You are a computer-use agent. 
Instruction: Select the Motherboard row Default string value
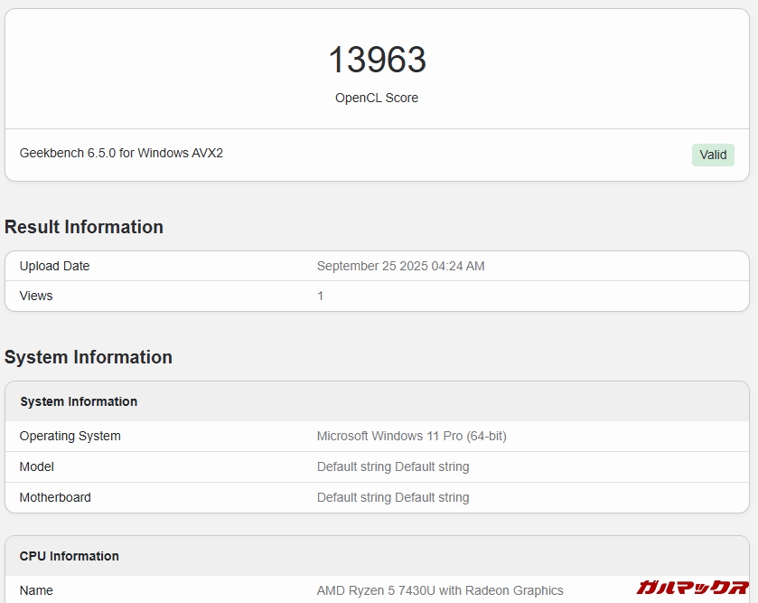click(393, 497)
